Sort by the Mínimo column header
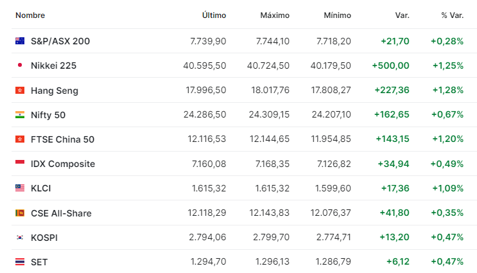477x273 pixels. tap(338, 15)
